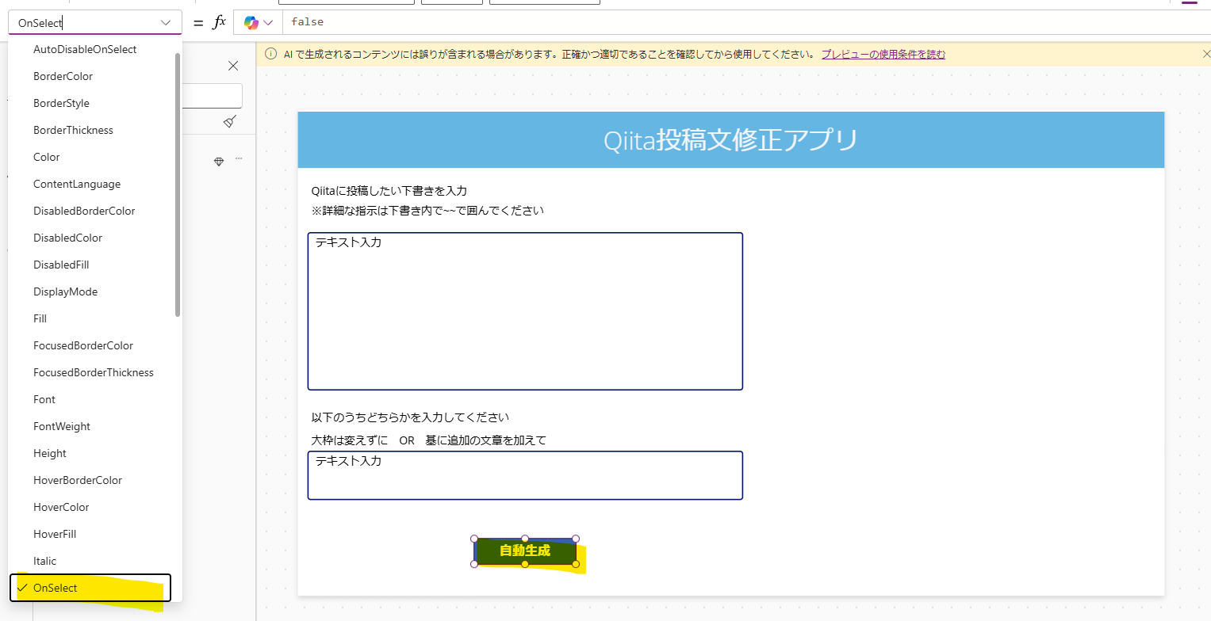
Task: Click the label 以下のうちどちらかを入力してください
Action: coord(410,417)
